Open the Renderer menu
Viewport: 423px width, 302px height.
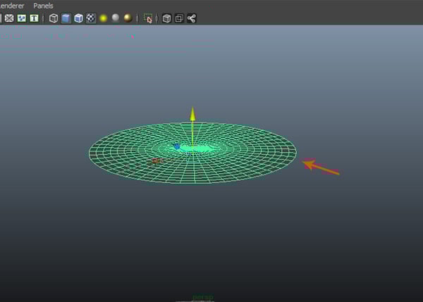11,6
